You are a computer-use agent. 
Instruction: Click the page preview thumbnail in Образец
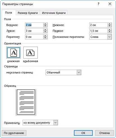pos(26,102)
